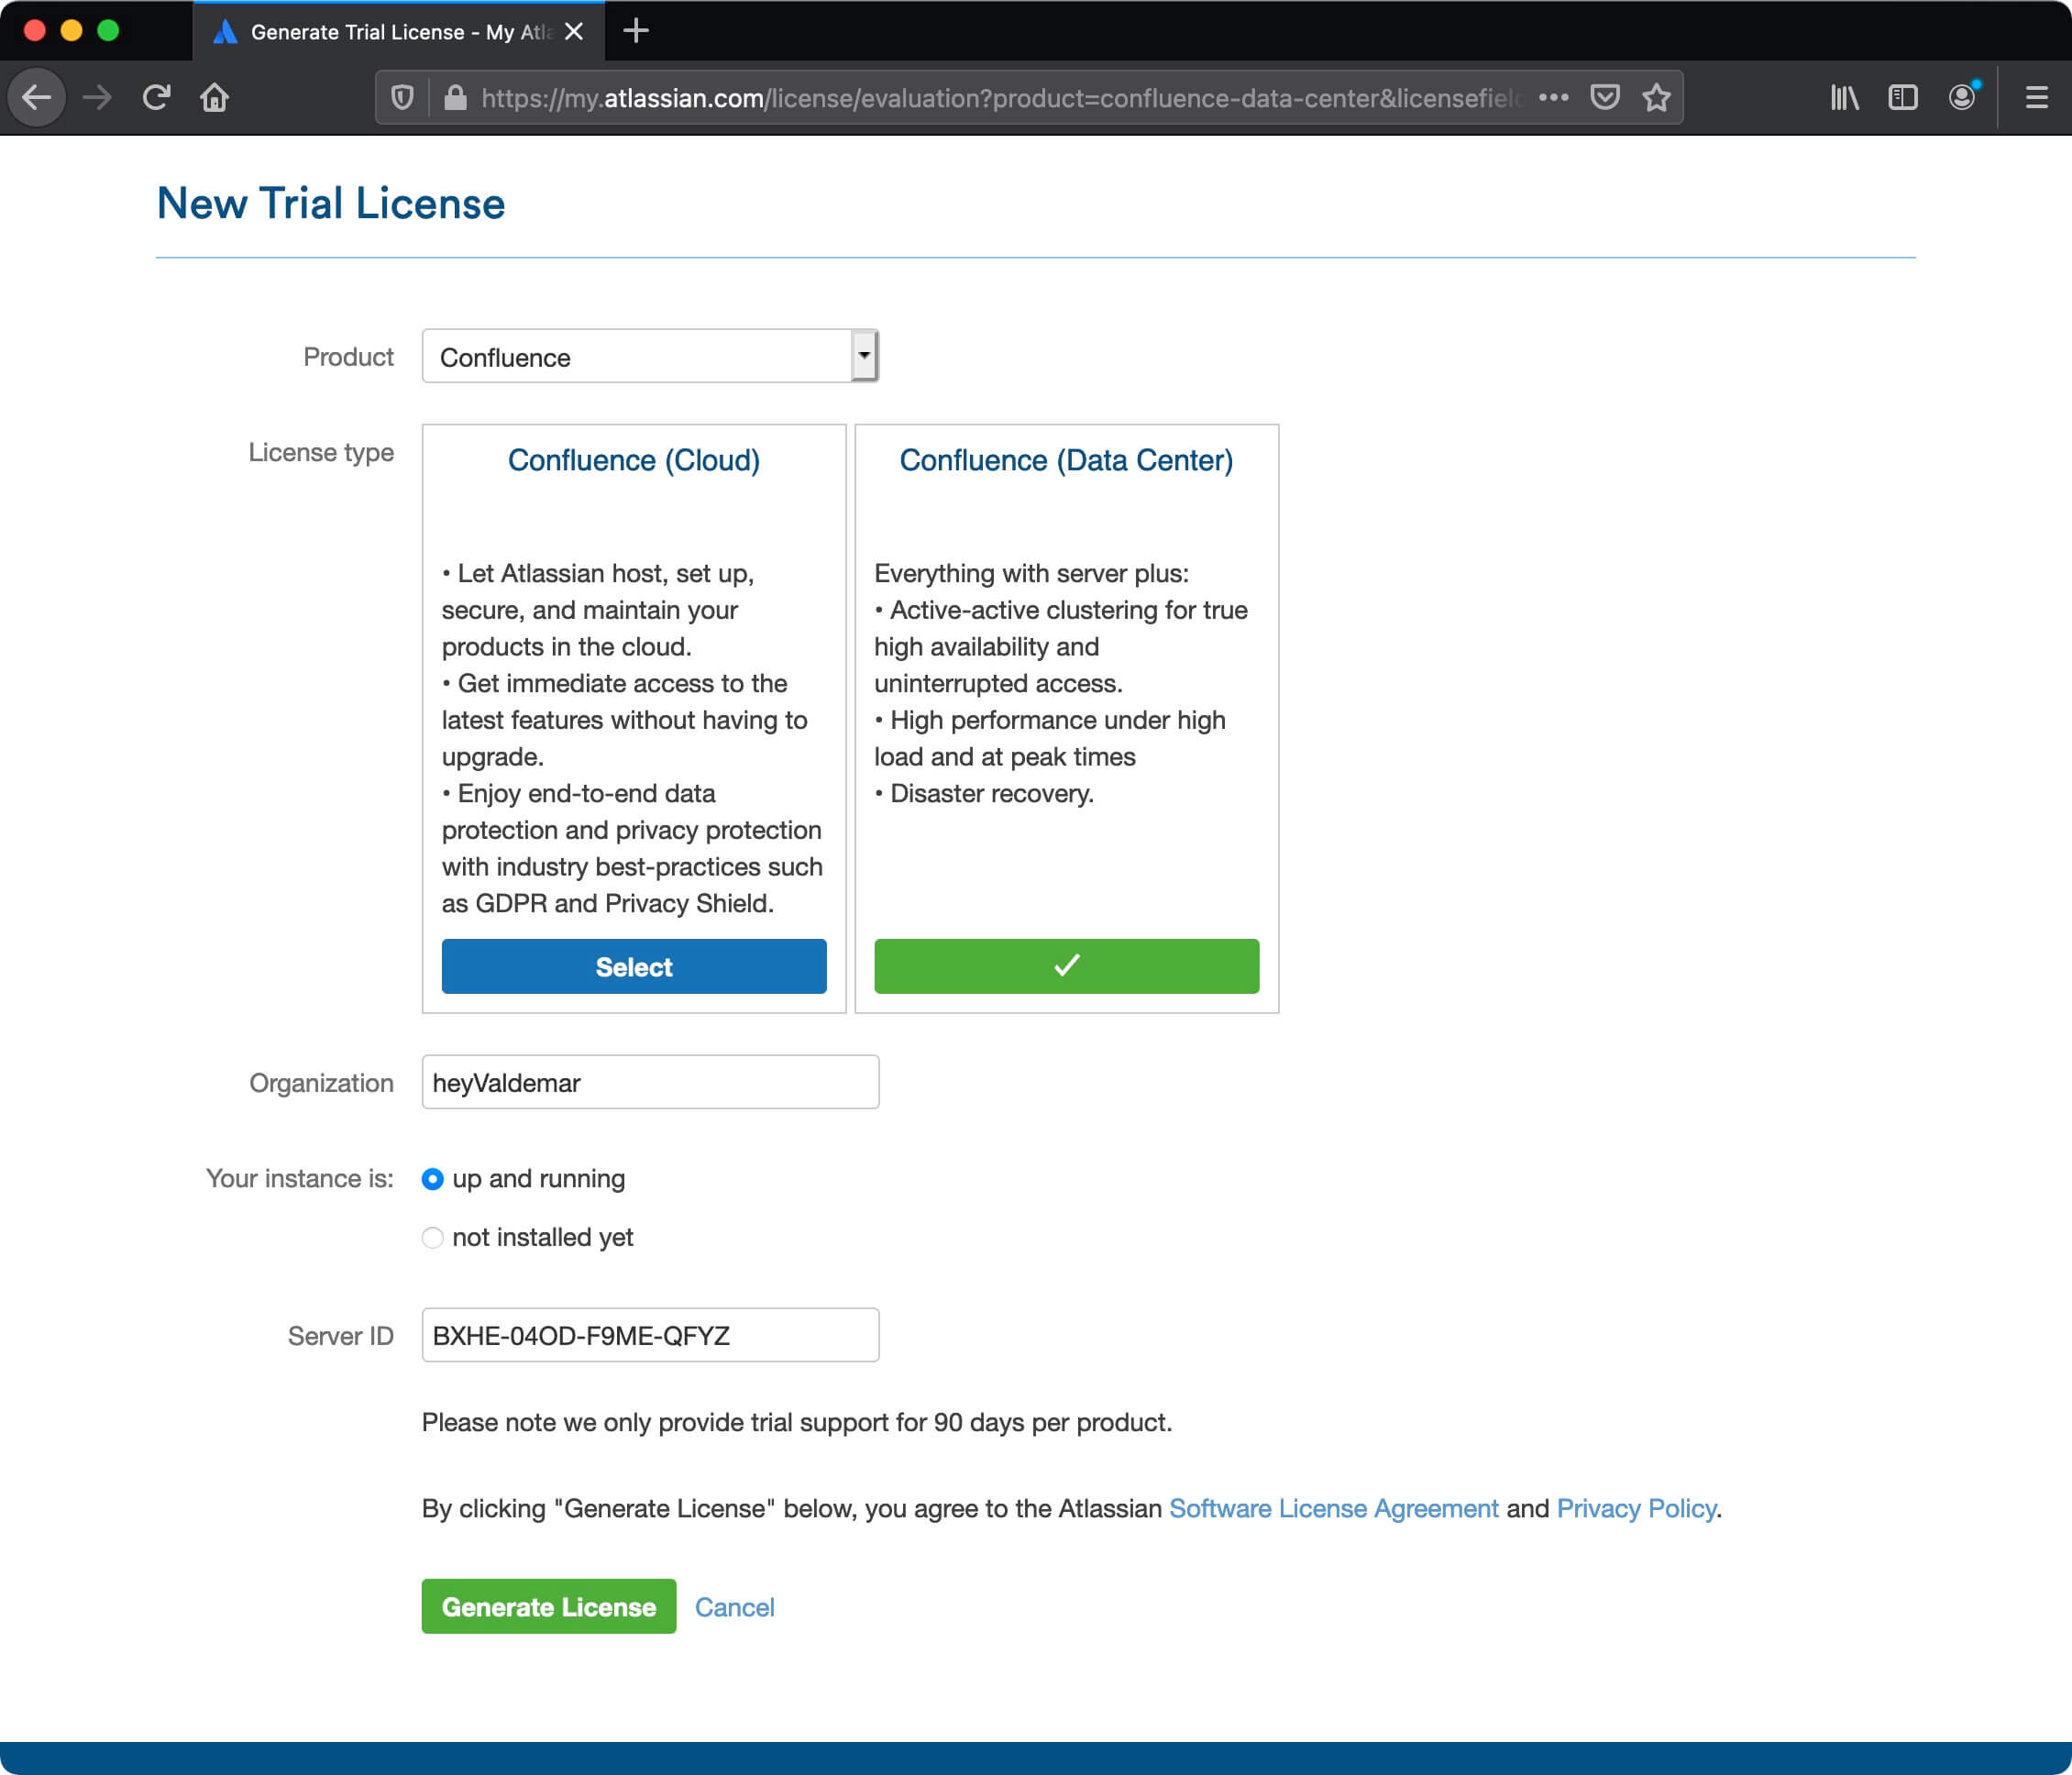Click the Organization input field
The image size is (2072, 1775).
(648, 1081)
